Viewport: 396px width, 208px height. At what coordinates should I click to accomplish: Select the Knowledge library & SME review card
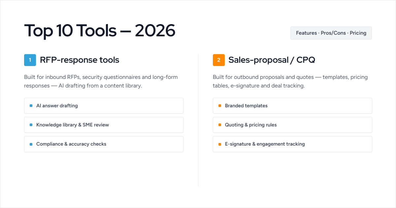(x=104, y=125)
